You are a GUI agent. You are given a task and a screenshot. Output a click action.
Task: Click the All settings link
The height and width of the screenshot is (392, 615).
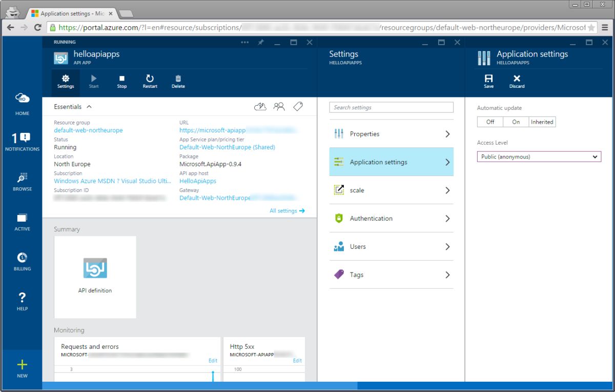tap(287, 211)
